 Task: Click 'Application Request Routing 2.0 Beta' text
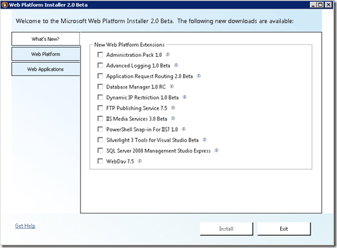[x=149, y=76]
